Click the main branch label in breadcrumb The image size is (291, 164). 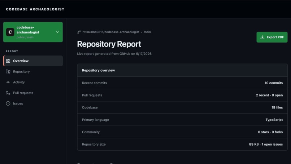147,32
